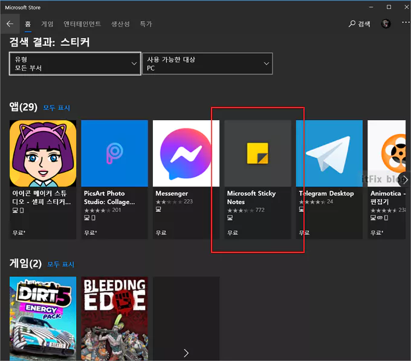The width and height of the screenshot is (411, 361).
Task: Click the Sticky Notes 772 rating
Action: point(245,210)
